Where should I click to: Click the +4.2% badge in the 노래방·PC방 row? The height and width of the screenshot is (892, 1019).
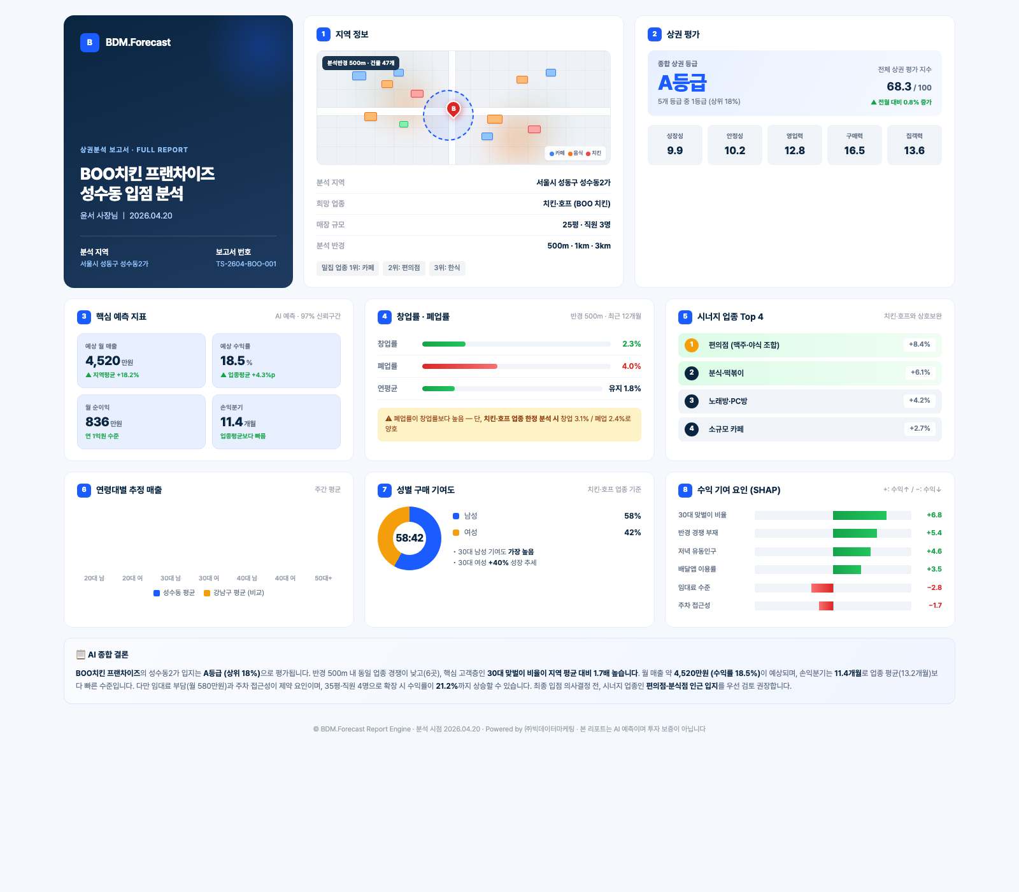click(x=920, y=401)
